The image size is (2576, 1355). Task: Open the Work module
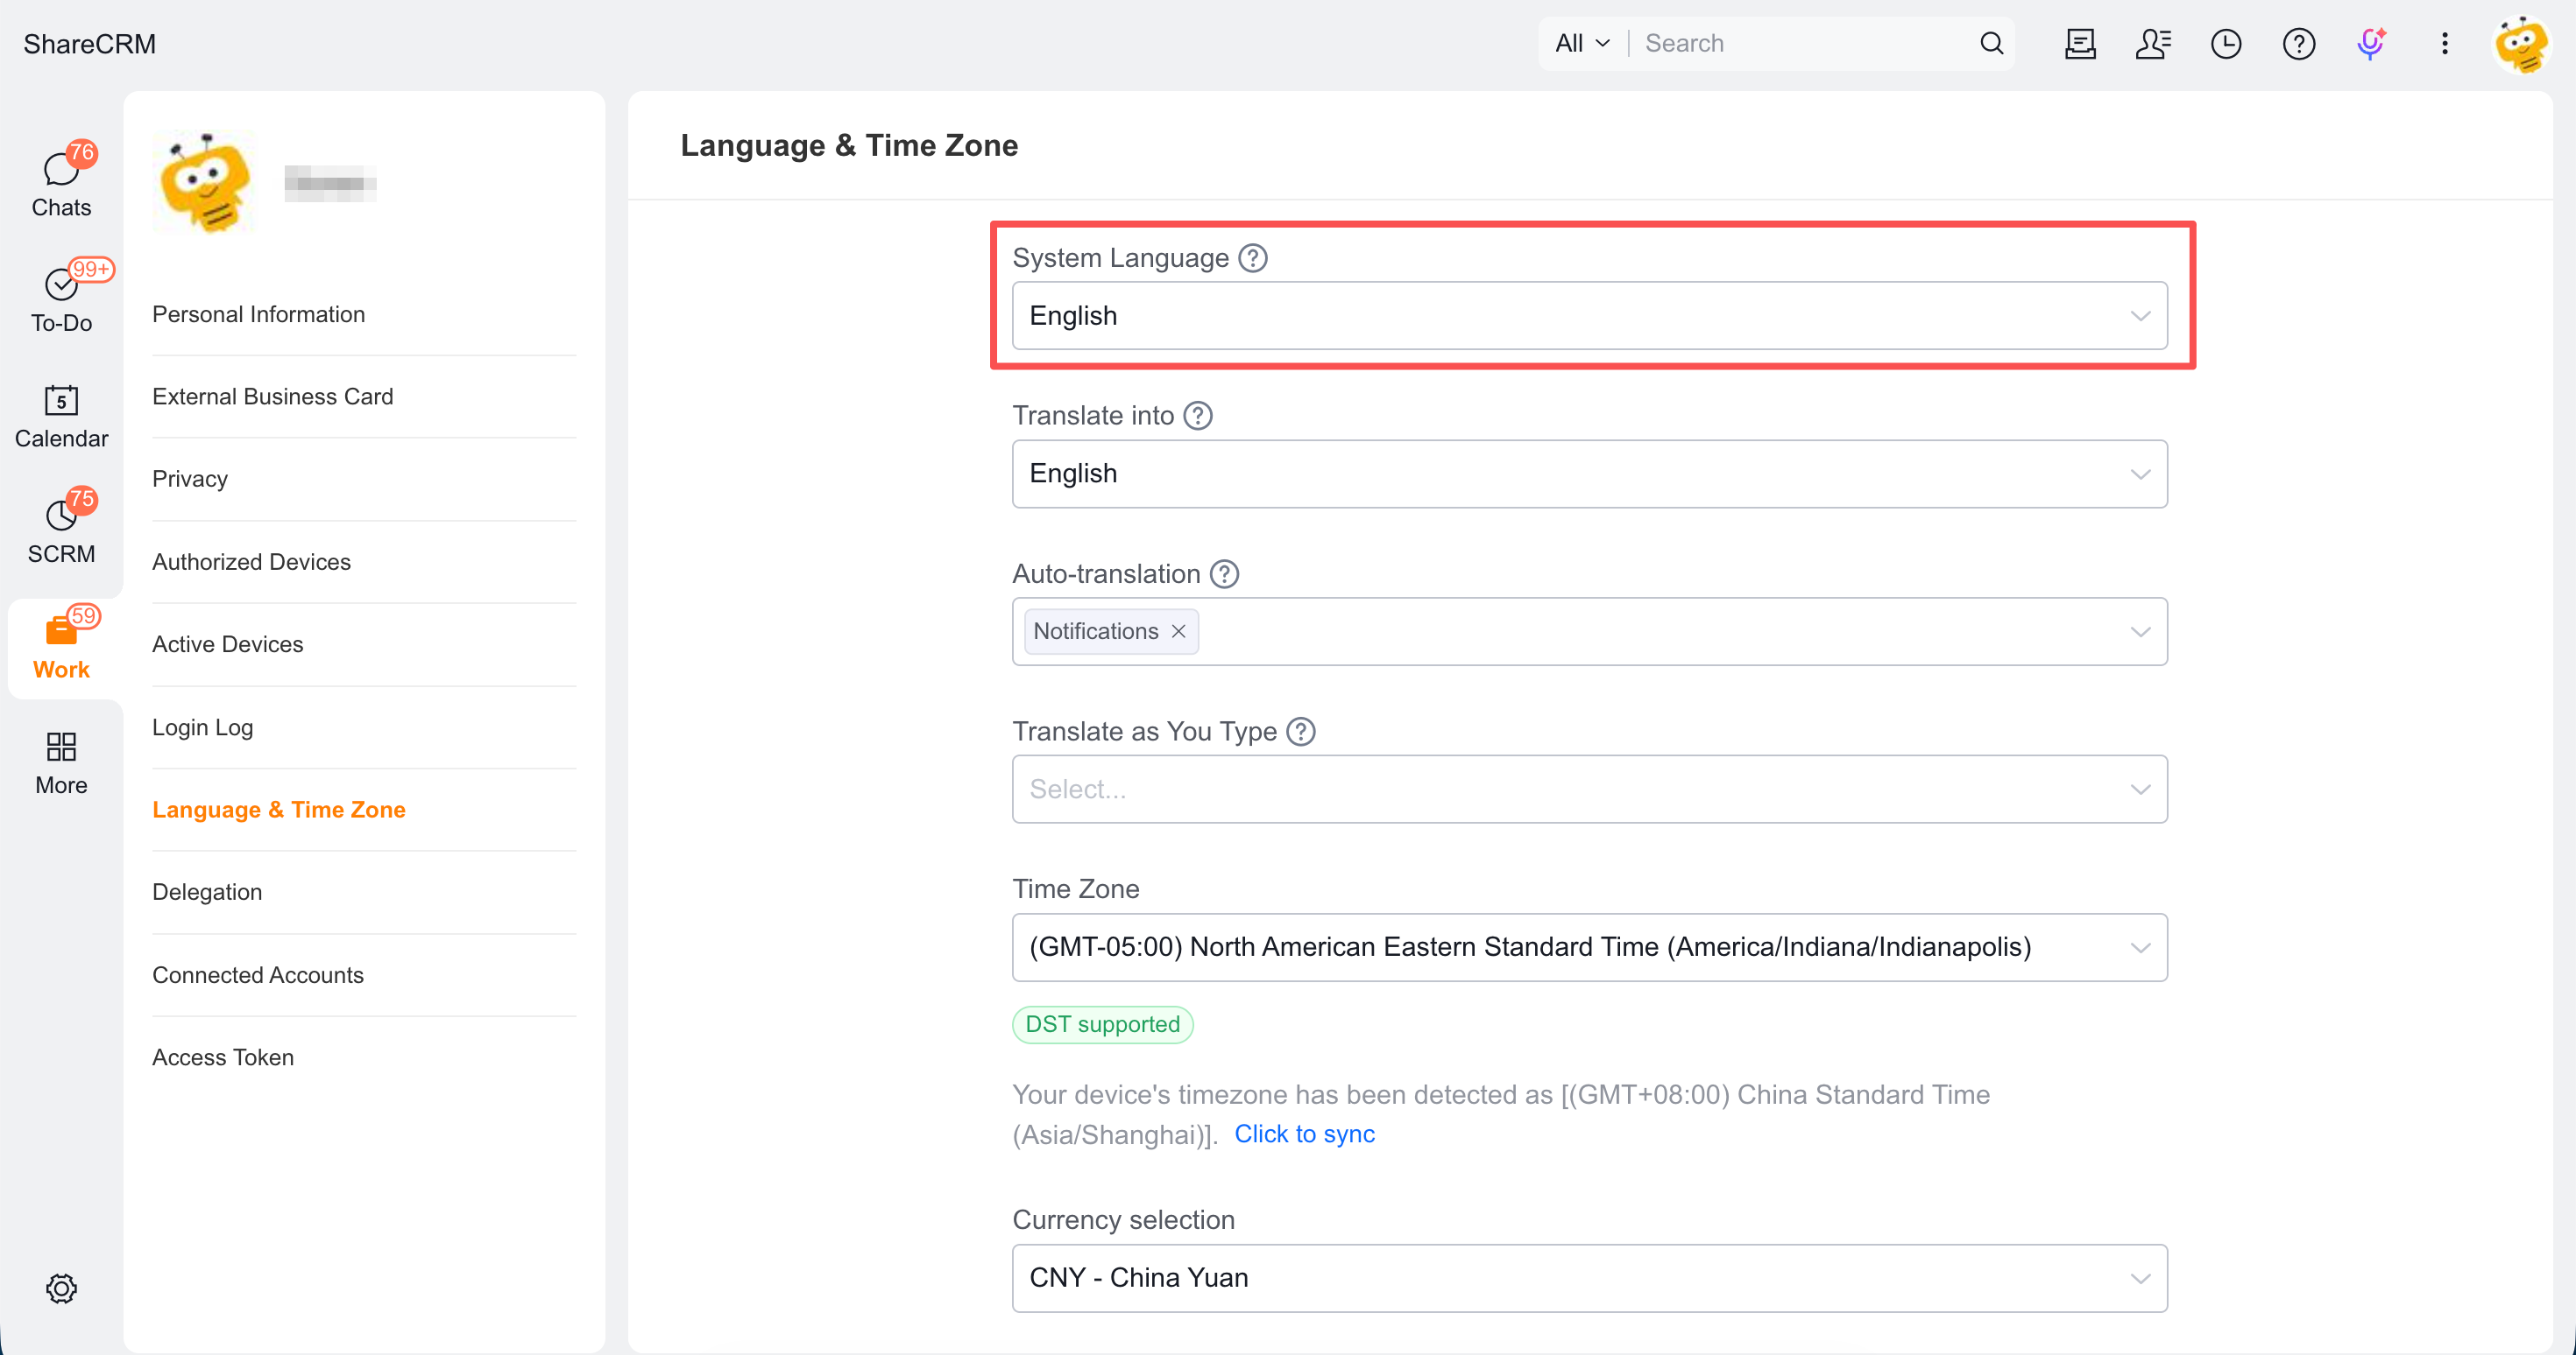61,648
